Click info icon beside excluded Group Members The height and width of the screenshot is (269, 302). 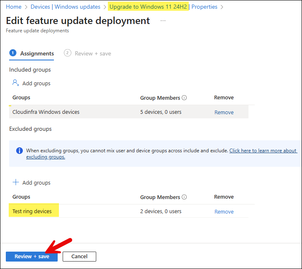pos(184,197)
